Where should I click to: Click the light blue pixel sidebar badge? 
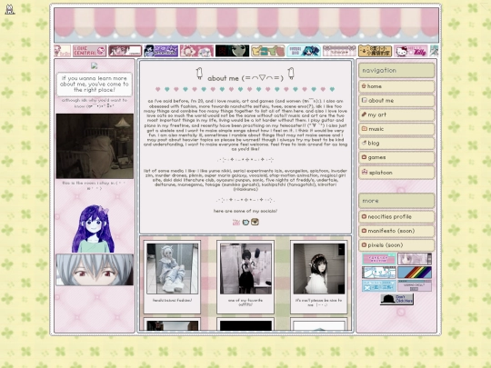[x=379, y=285]
